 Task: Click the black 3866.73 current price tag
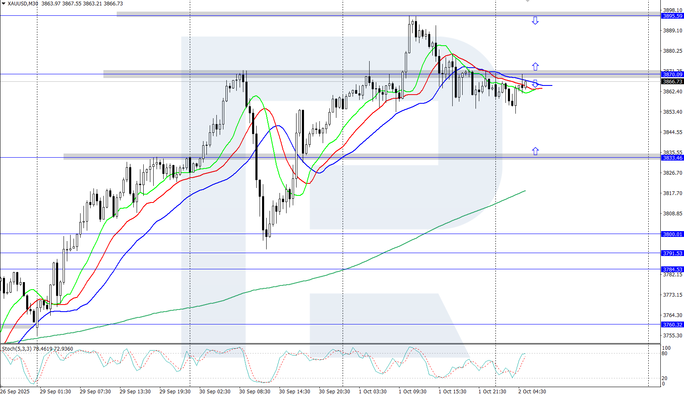672,82
